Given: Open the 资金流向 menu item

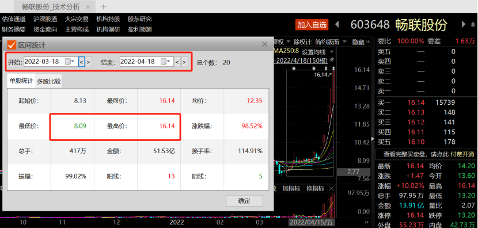Looking at the screenshot, I should pos(45,29).
